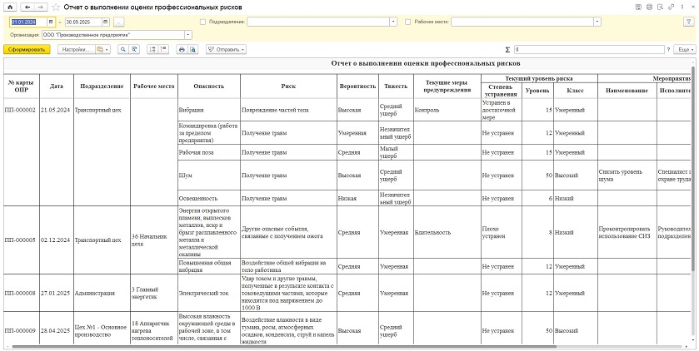This screenshot has width=699, height=351.
Task: Add report to favorites with the star
Action: 56,7
